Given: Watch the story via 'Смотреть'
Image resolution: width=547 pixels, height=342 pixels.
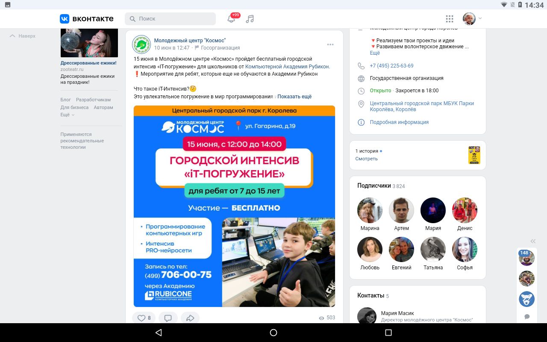Looking at the screenshot, I should coord(366,159).
